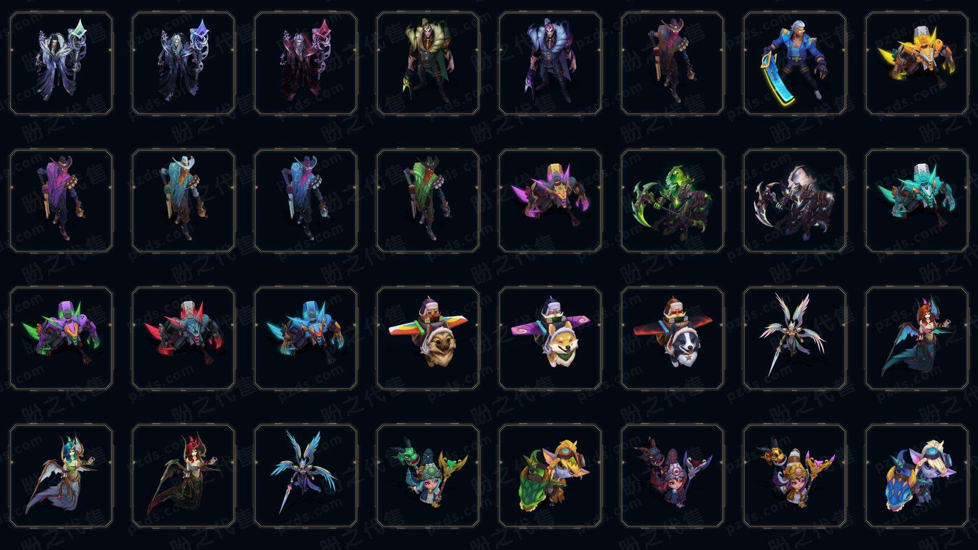Click the golden-orange armored wolf skin
The width and height of the screenshot is (978, 550).
(917, 64)
